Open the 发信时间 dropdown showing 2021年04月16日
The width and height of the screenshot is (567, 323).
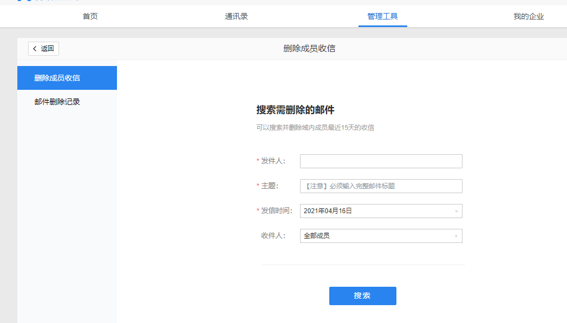(381, 211)
